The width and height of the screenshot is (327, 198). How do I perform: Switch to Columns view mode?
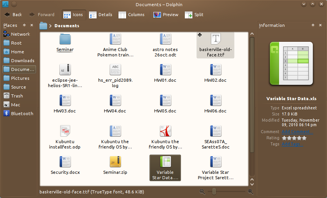pos(131,15)
